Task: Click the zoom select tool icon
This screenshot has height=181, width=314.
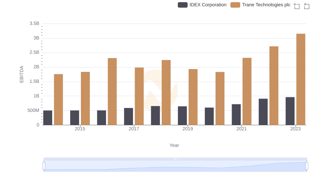Action: [x=297, y=6]
